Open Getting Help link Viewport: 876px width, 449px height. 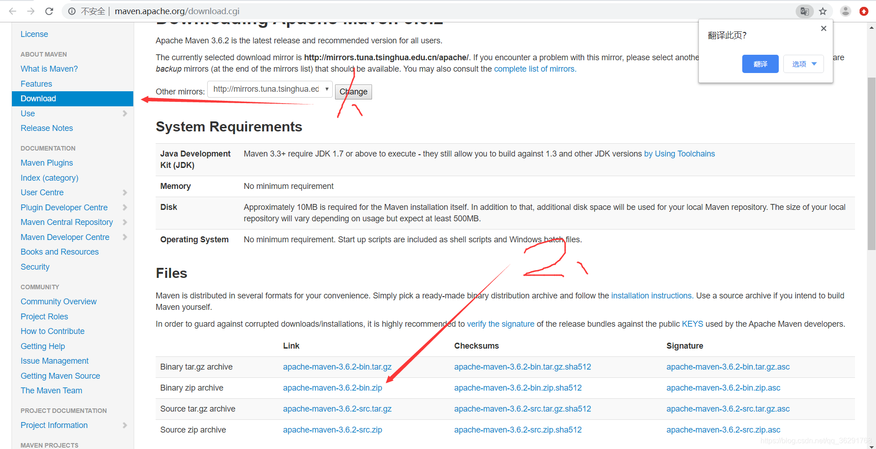pos(43,346)
